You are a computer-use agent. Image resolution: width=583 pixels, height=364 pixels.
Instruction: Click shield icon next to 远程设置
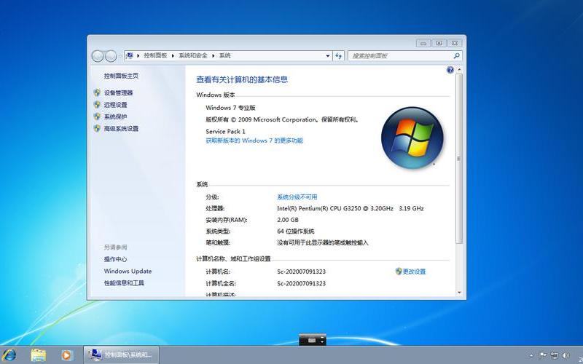tap(97, 104)
